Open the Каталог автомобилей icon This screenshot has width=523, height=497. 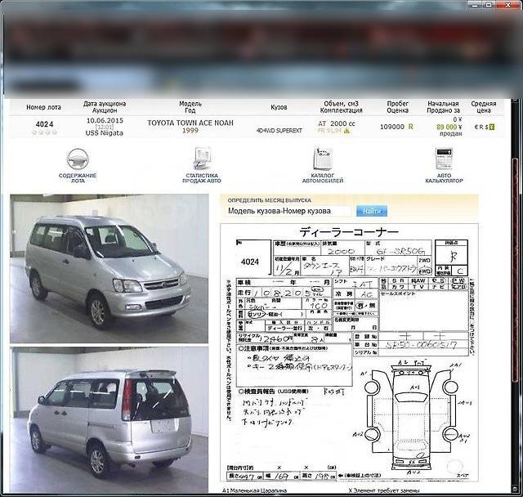pos(322,159)
